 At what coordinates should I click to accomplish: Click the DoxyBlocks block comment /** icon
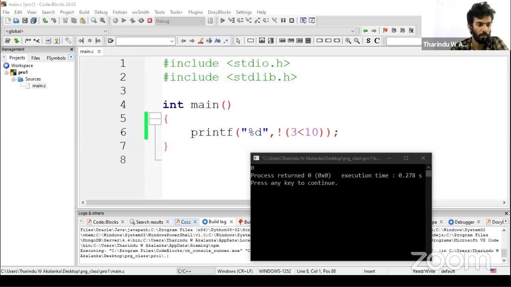click(28, 41)
